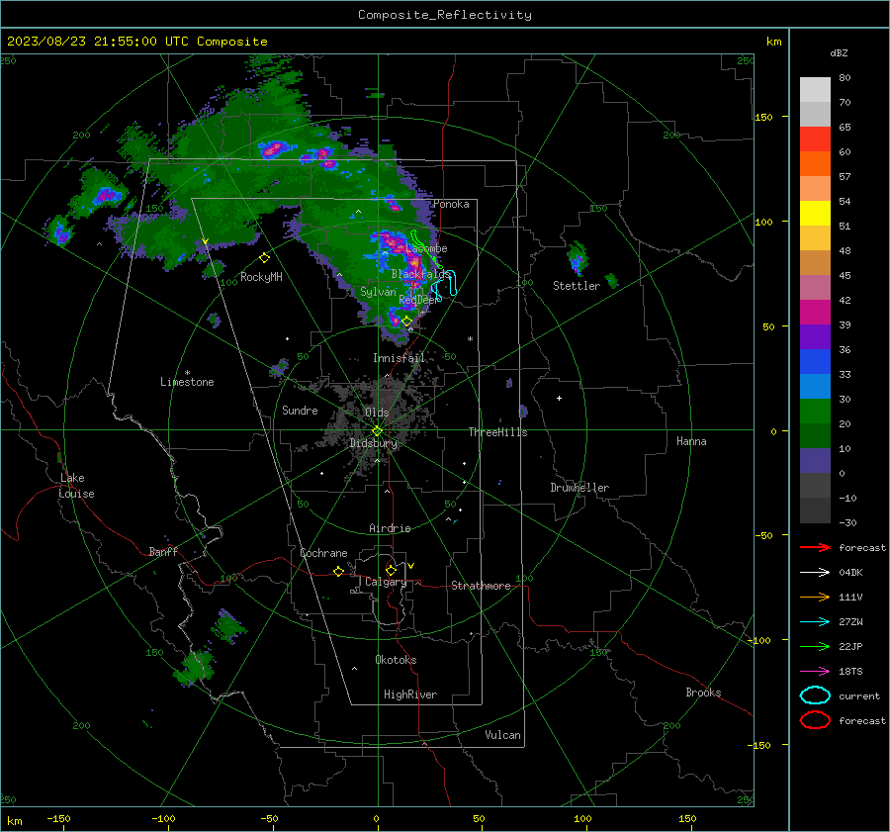Click the 54 dBZ yellow color swatch
The height and width of the screenshot is (832, 890).
815,214
